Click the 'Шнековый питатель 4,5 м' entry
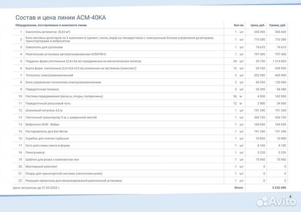The width and height of the screenshot is (301, 212). (44, 110)
